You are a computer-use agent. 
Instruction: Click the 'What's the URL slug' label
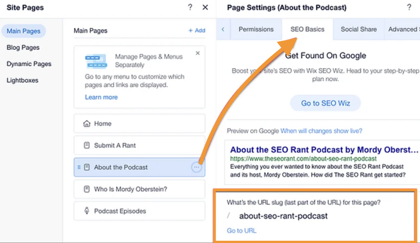[x=303, y=202]
